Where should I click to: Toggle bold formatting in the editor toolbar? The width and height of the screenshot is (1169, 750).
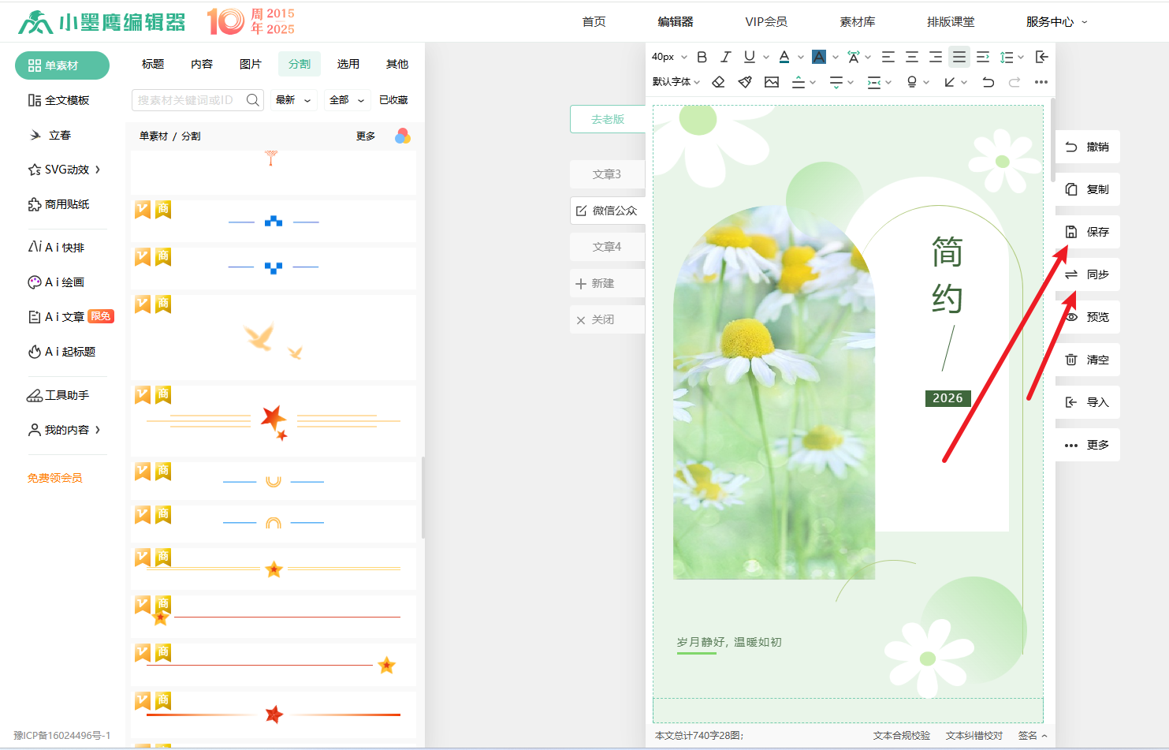point(702,57)
